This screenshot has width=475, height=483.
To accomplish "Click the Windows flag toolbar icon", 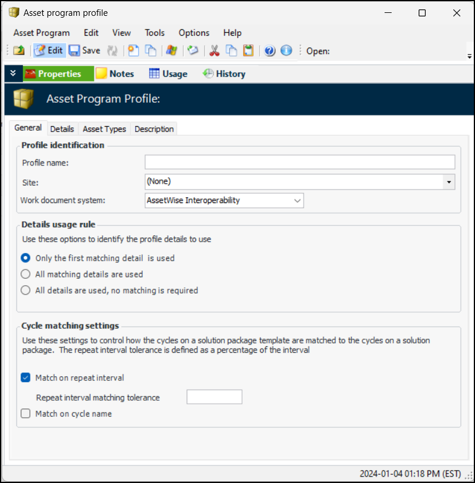I will coord(171,50).
